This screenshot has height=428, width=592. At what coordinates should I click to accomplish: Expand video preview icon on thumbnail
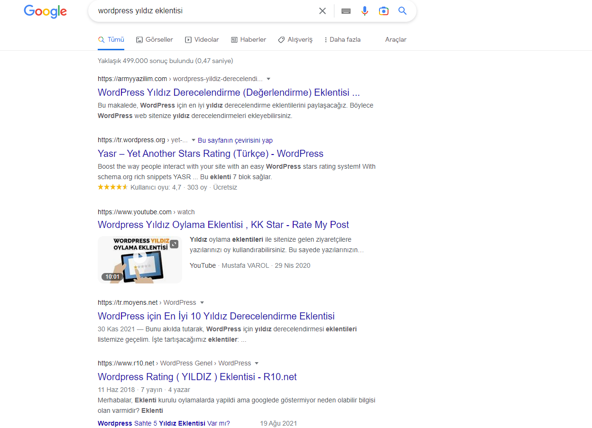(x=175, y=244)
